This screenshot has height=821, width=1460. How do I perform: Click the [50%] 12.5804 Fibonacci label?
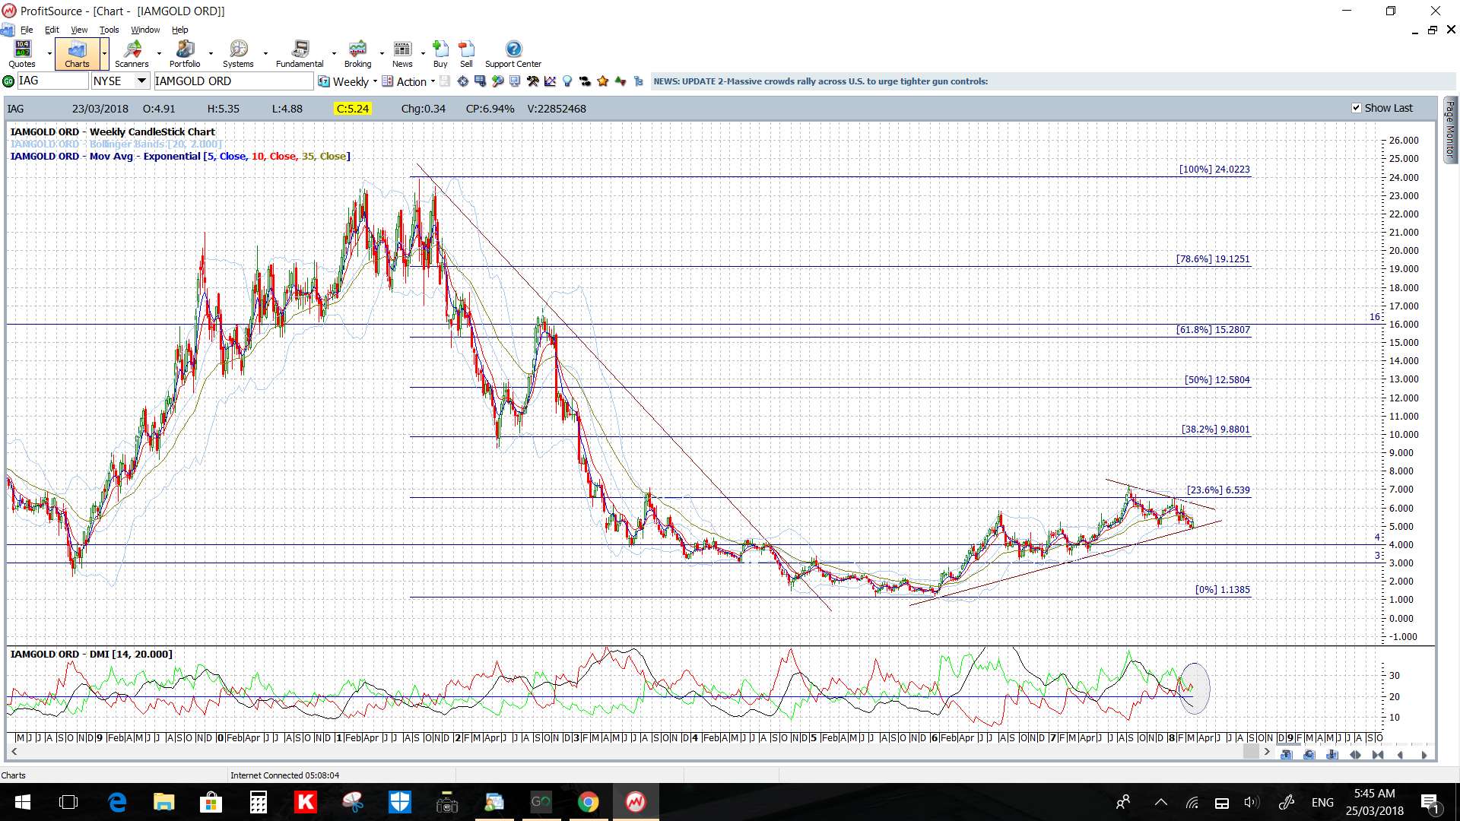tap(1217, 380)
